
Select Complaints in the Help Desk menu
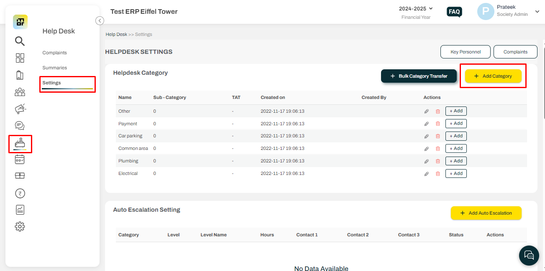(54, 52)
